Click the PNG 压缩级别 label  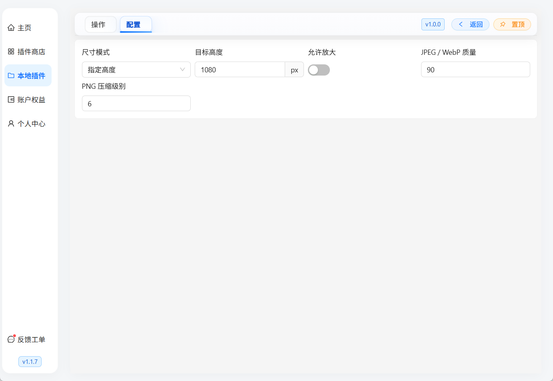(104, 86)
